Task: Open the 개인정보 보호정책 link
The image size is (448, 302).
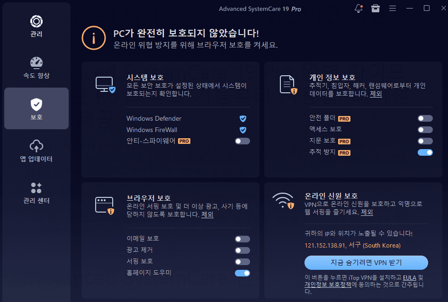Action: 328,284
